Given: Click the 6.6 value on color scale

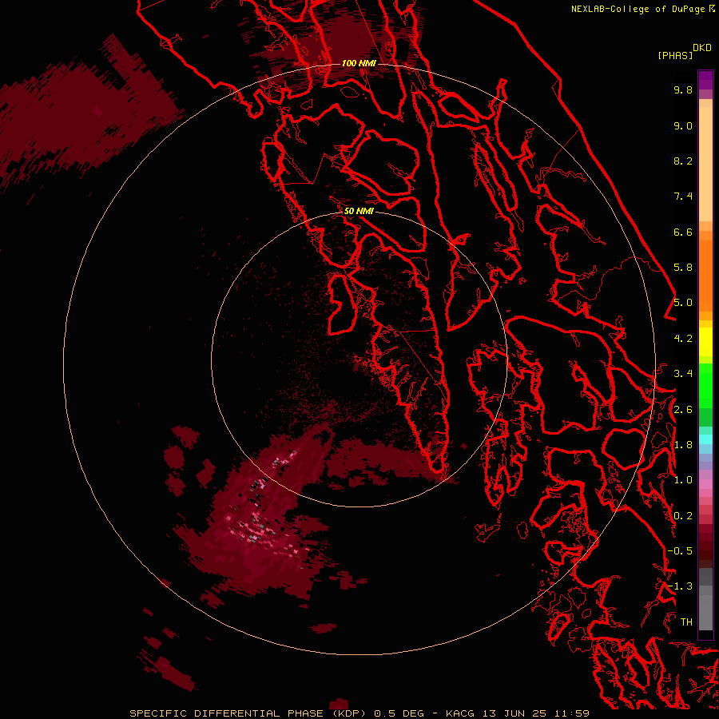Looking at the screenshot, I should (x=683, y=232).
